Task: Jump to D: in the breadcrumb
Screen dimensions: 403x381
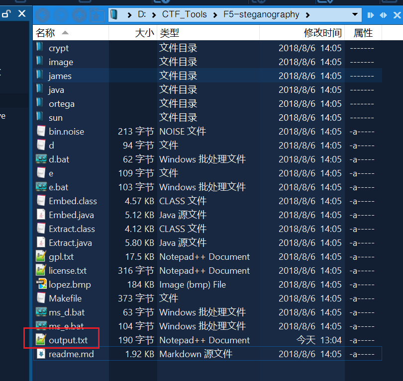Action: coord(142,14)
